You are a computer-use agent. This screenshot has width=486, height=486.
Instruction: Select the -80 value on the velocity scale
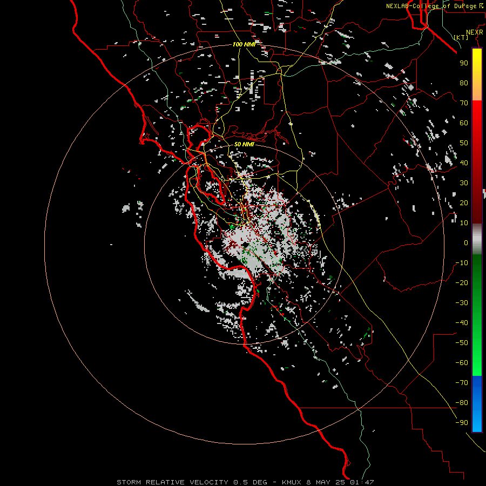462,403
